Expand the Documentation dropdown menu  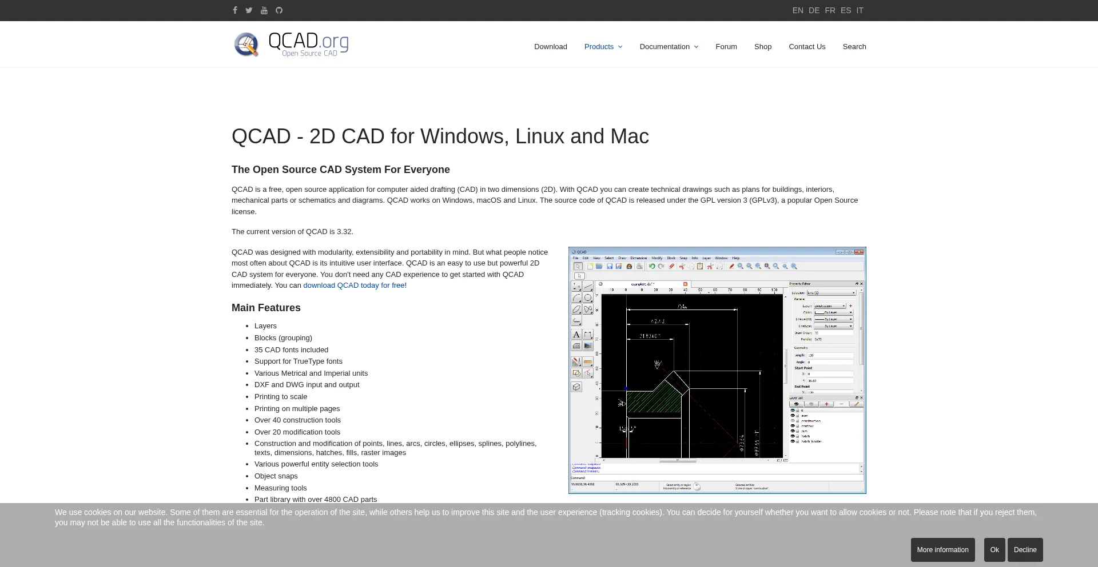tap(669, 47)
